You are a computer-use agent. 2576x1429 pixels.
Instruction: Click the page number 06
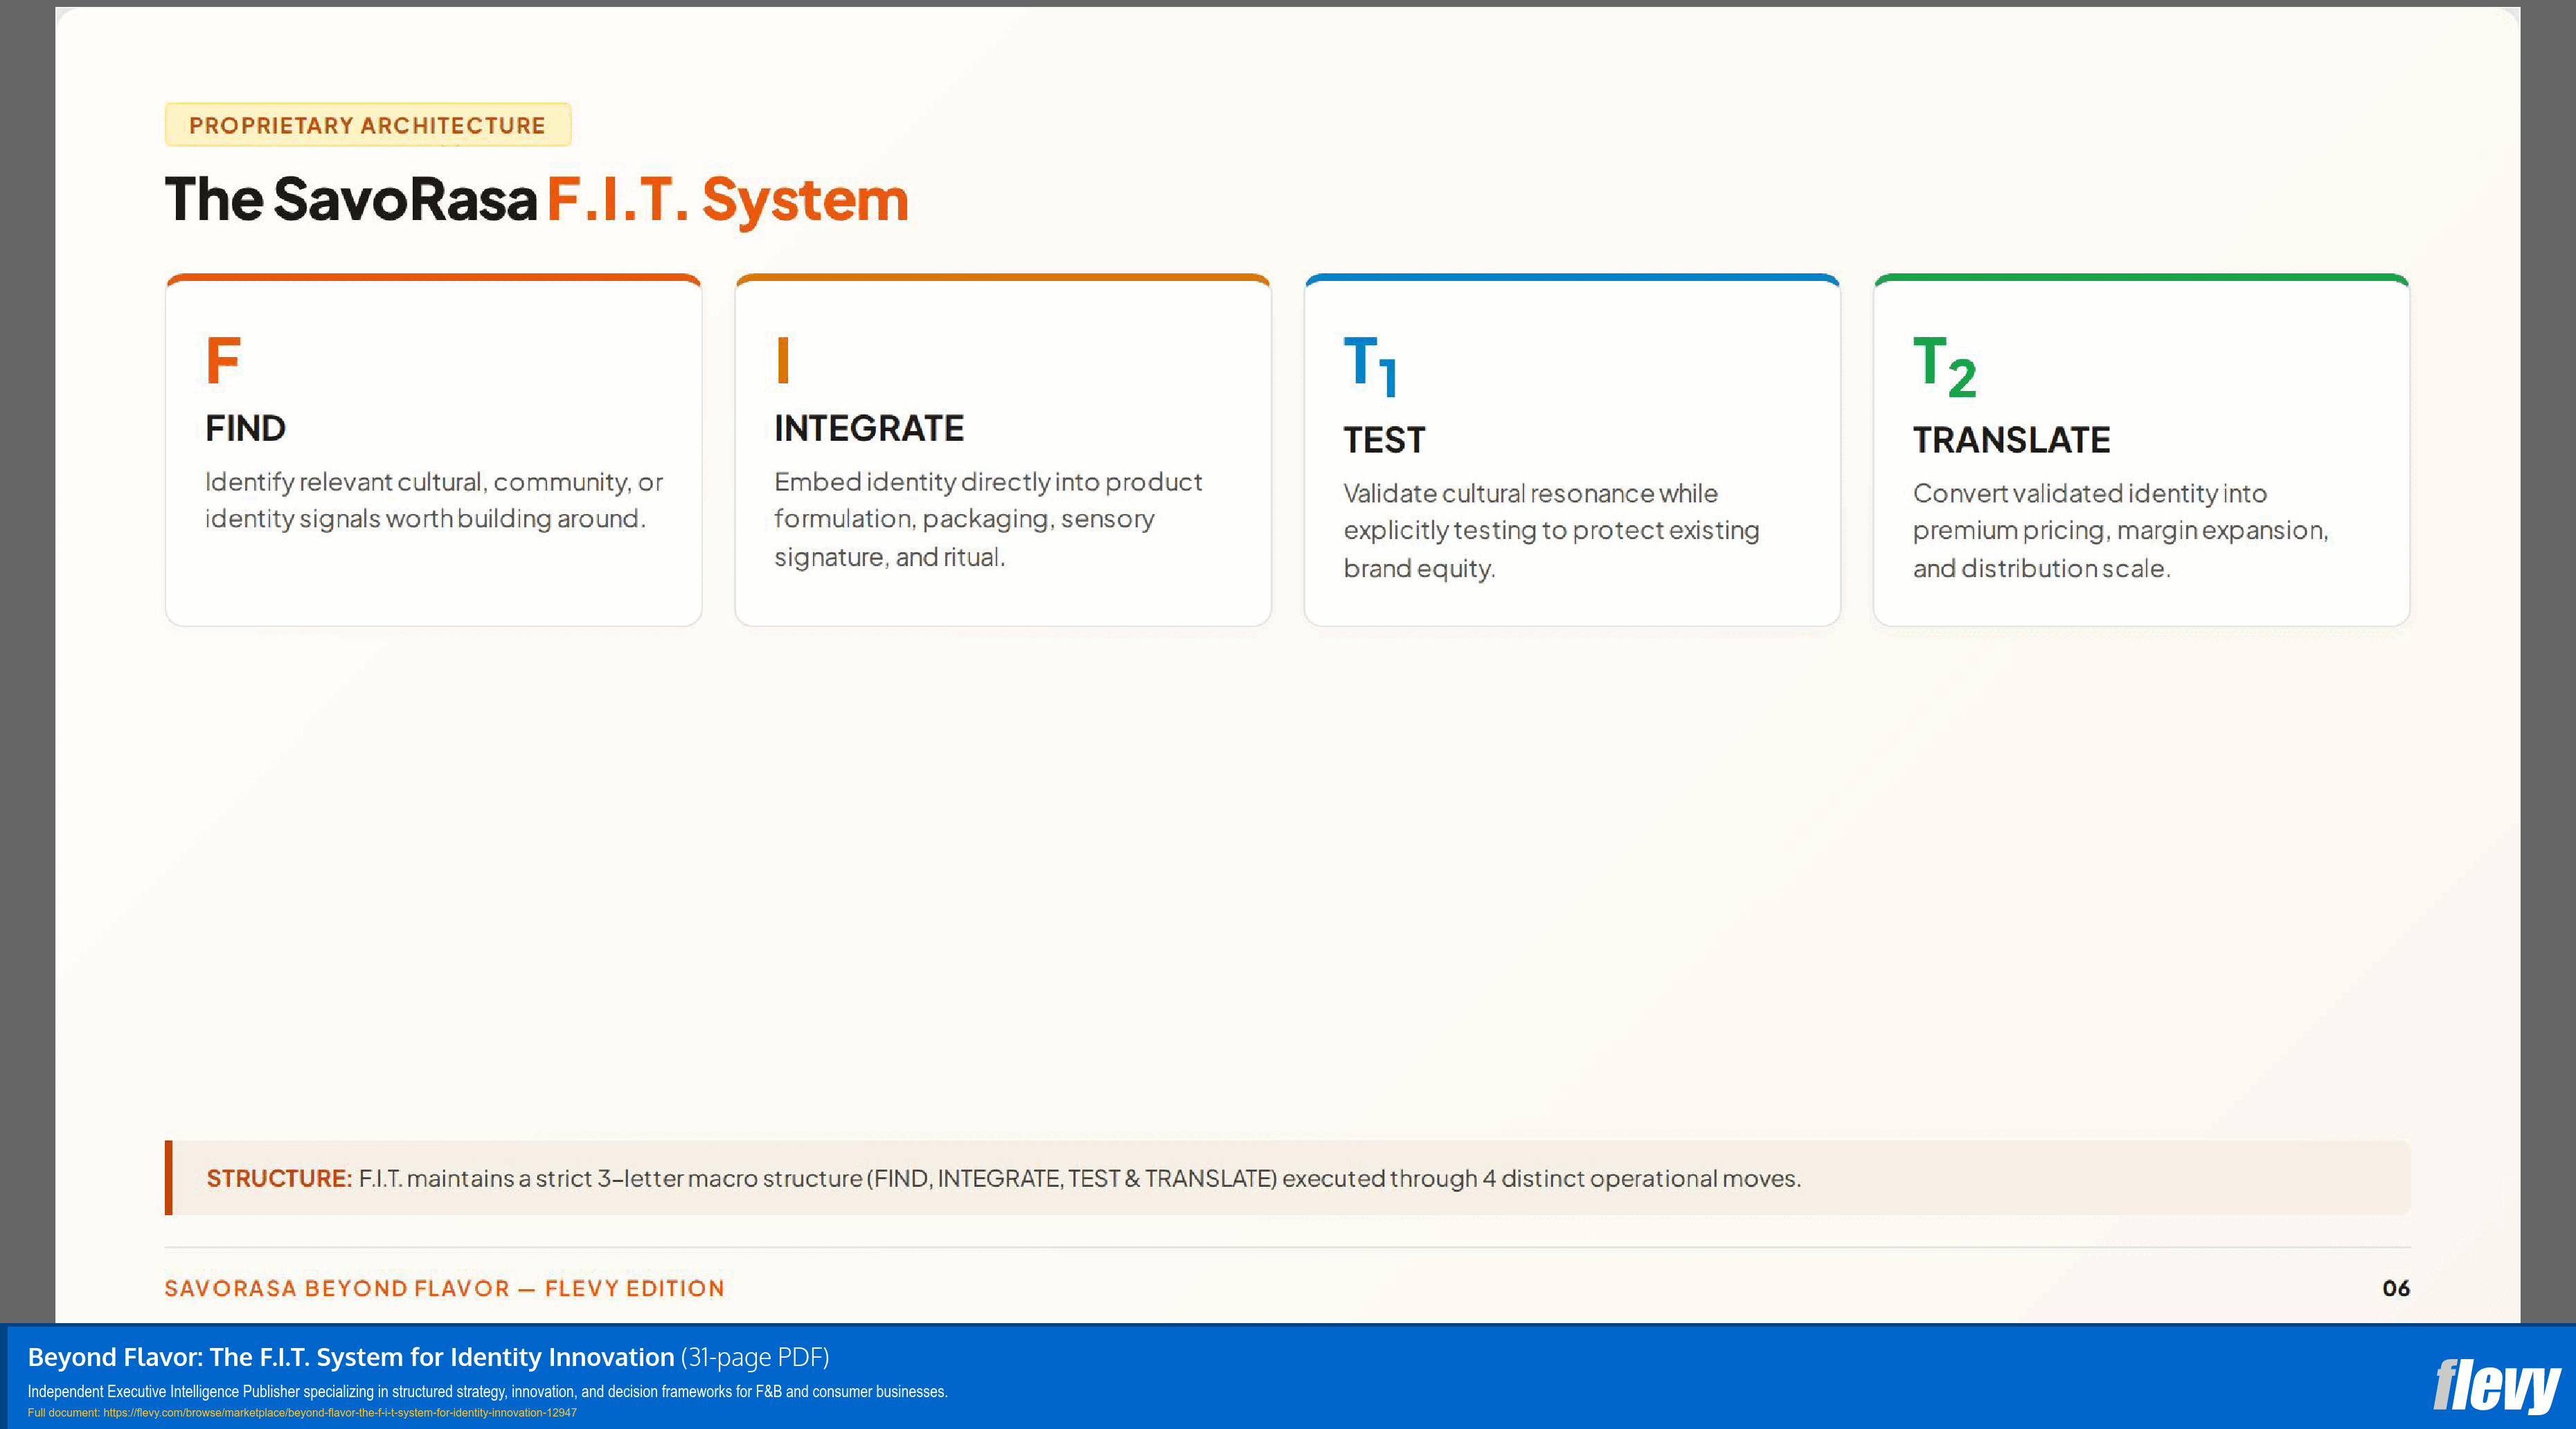pos(2396,1289)
